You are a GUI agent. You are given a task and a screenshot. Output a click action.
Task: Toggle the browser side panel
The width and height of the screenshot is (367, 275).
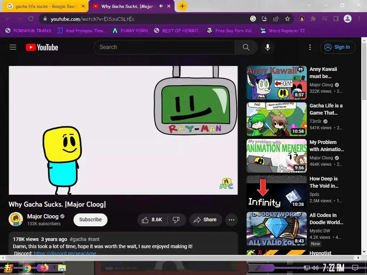336,19
